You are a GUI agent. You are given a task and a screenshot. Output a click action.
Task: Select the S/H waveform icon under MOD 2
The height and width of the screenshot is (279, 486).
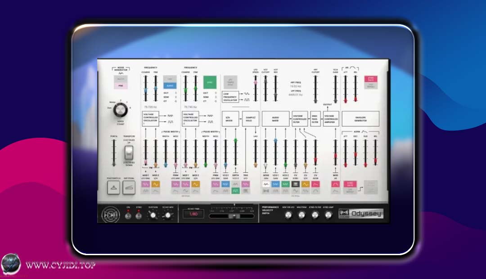click(x=155, y=184)
